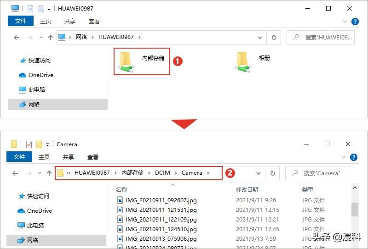Image resolution: width=368 pixels, height=249 pixels.
Task: Click 网络 breadcrumb in top address bar
Action: coord(81,37)
